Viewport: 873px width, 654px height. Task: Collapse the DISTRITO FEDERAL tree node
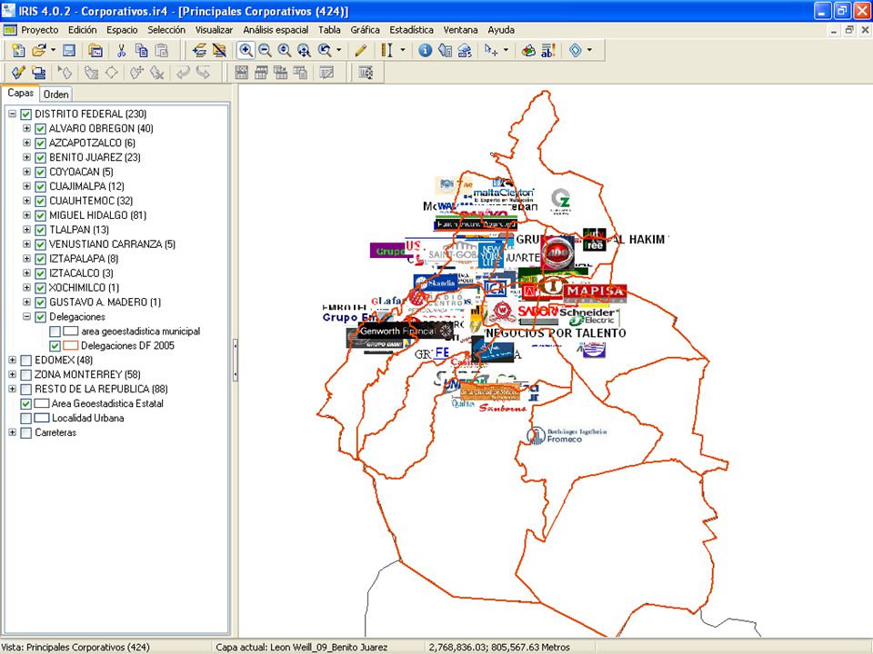point(12,114)
